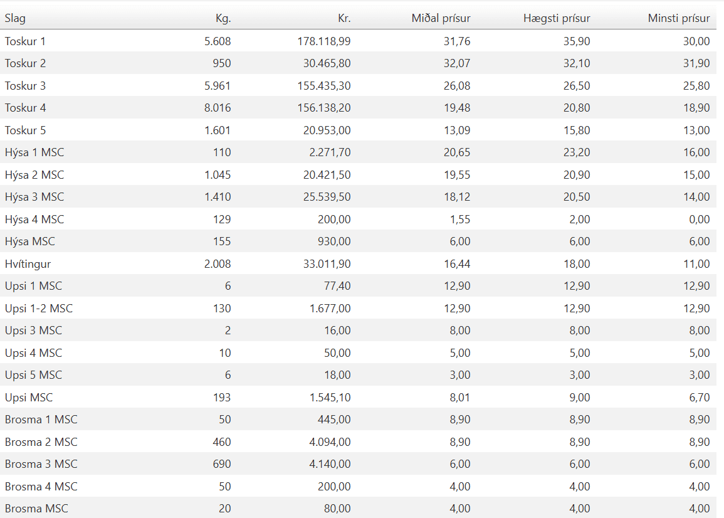Select the Hýsa 1 MSC row
Screen dimensions: 724x518
click(x=359, y=152)
